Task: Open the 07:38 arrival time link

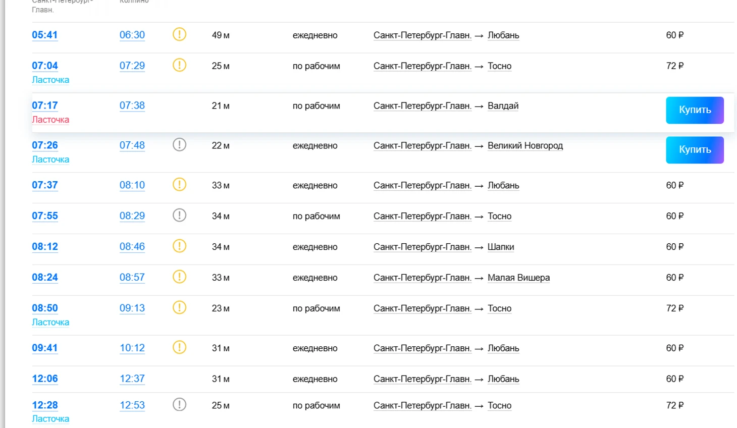Action: pyautogui.click(x=132, y=105)
